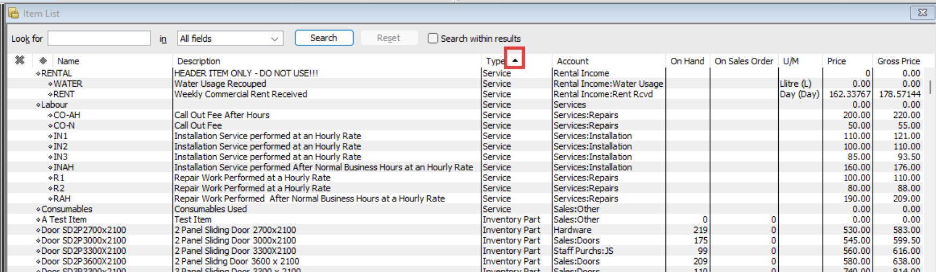This screenshot has width=936, height=272.
Task: Click the On Hand value 219
Action: 700,230
